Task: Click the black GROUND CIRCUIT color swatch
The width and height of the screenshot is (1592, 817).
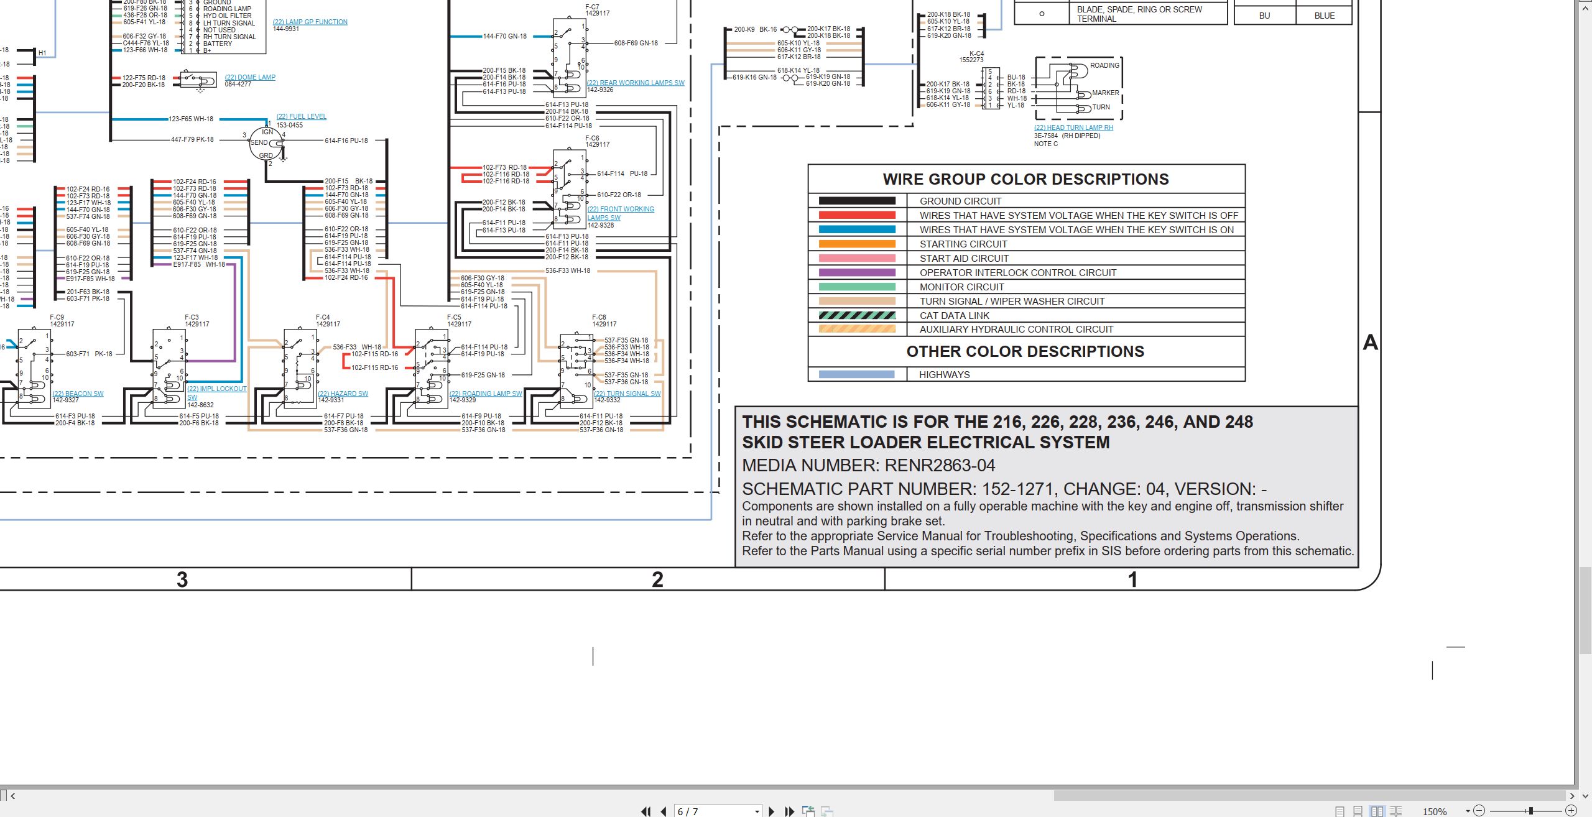Action: (x=857, y=201)
